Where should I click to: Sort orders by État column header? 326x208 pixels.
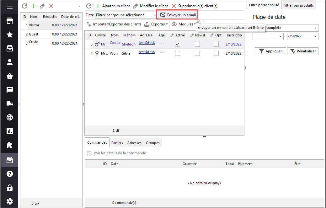pyautogui.click(x=297, y=164)
